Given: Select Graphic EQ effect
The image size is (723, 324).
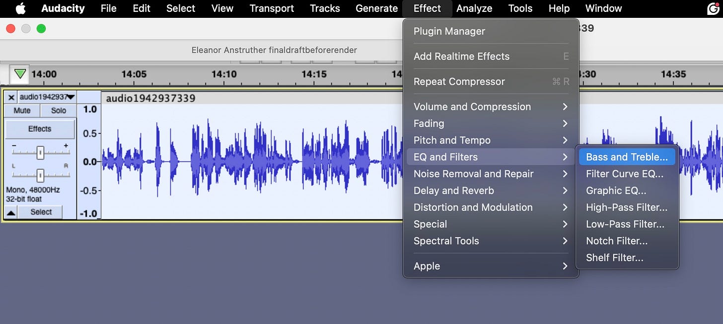Looking at the screenshot, I should click(x=627, y=191).
